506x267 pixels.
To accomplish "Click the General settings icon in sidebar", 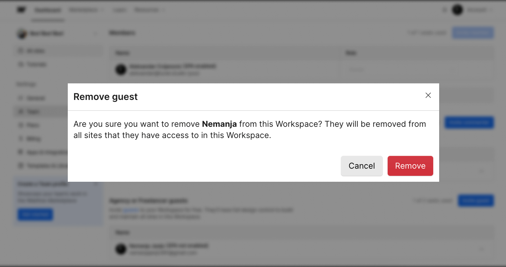I will [x=21, y=98].
